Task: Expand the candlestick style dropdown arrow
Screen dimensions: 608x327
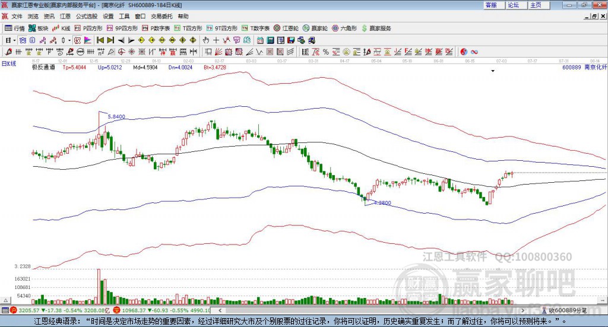Action: click(69, 40)
